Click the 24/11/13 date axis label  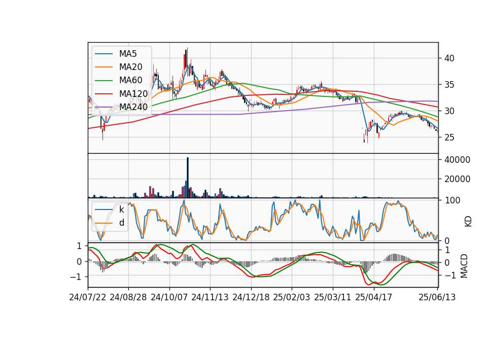[210, 297]
